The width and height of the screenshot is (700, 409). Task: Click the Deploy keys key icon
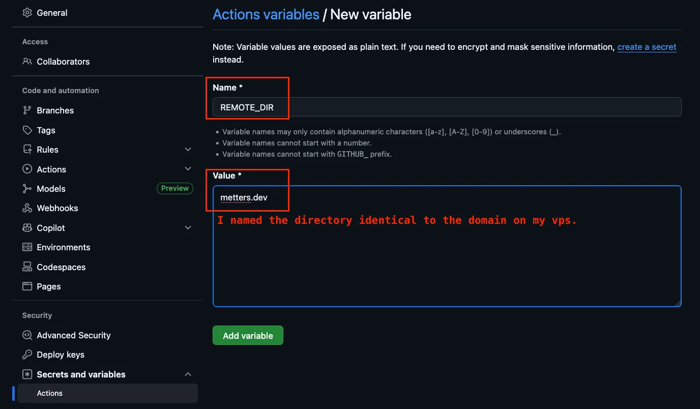pos(27,355)
